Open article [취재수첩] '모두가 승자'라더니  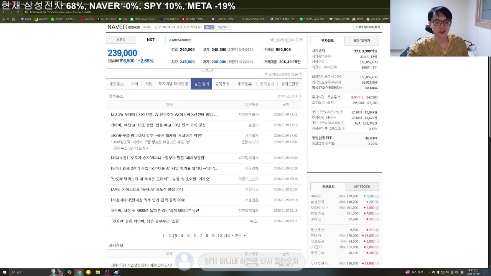pyautogui.click(x=158, y=158)
